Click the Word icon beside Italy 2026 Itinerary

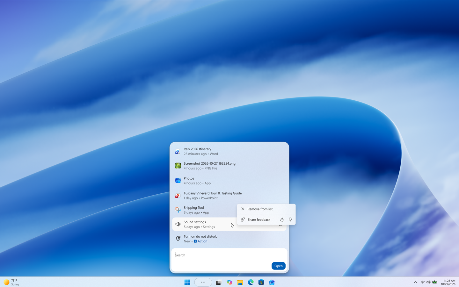pos(178,151)
